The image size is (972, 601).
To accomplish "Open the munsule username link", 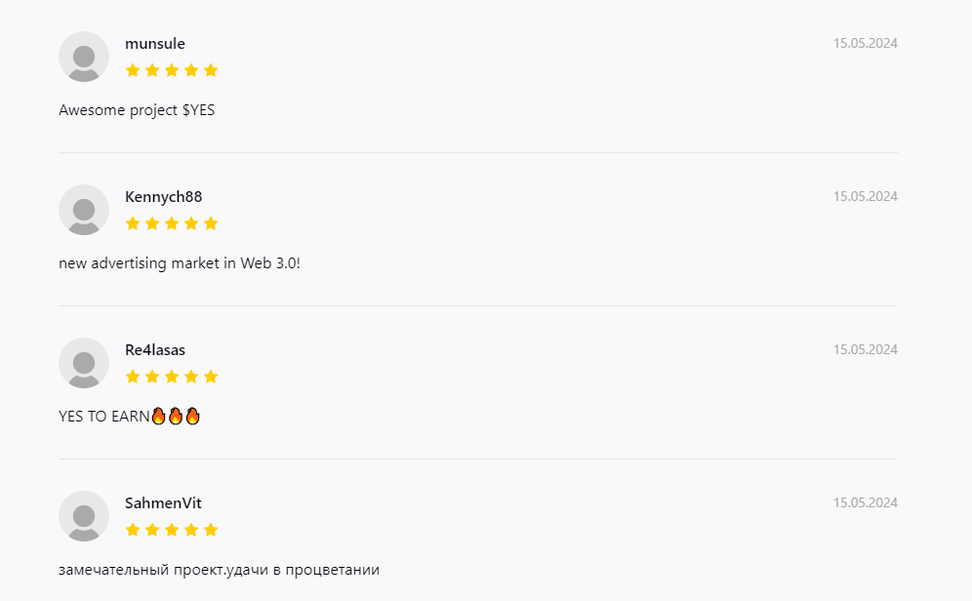I will [155, 44].
